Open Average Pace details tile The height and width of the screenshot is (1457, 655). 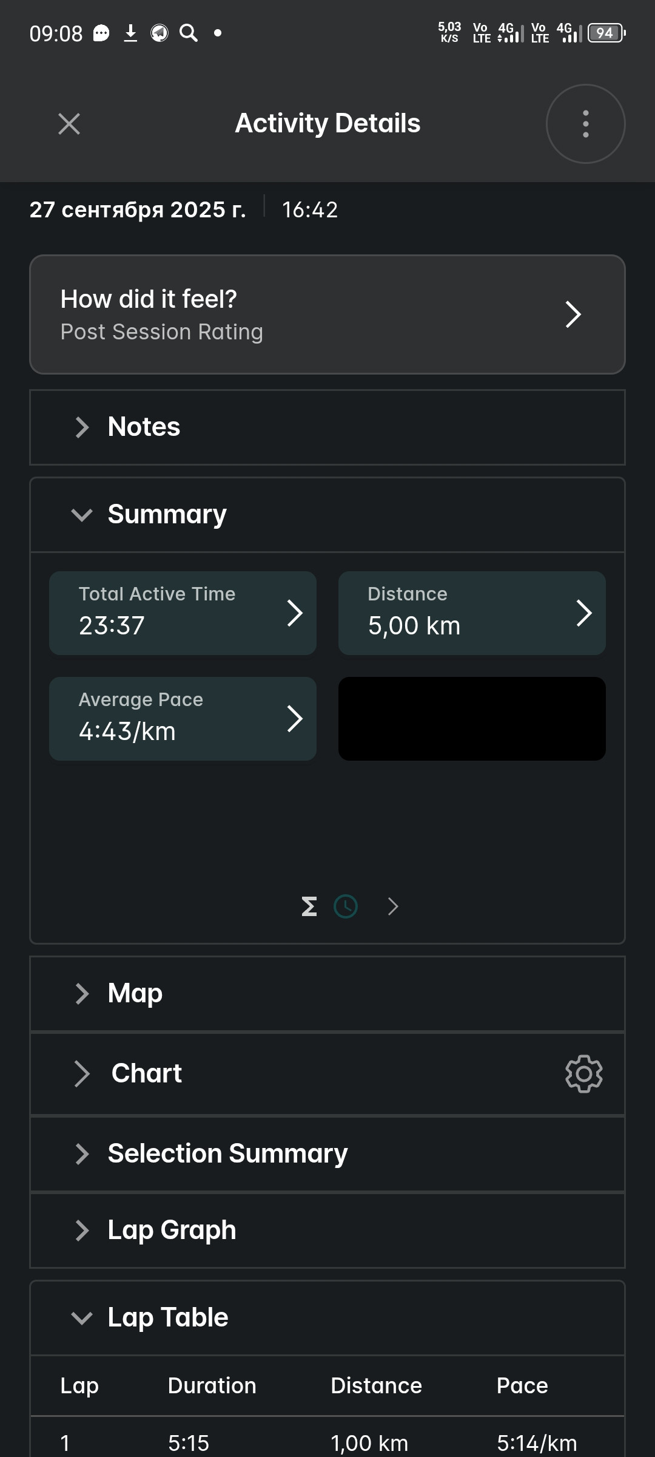coord(183,719)
